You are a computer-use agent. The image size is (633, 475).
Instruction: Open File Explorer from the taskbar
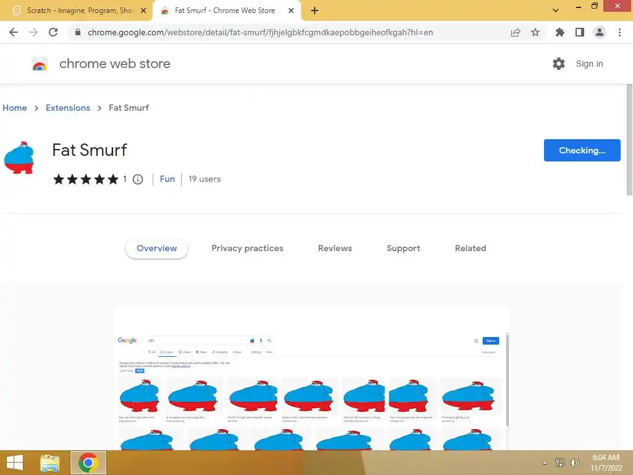(50, 463)
